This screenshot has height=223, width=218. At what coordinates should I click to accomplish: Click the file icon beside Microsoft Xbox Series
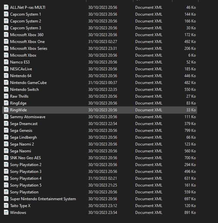click(x=6, y=48)
